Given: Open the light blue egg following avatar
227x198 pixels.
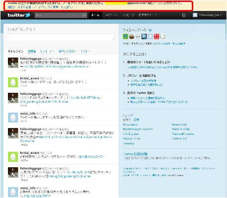Looking at the screenshot, I should point(150,36).
